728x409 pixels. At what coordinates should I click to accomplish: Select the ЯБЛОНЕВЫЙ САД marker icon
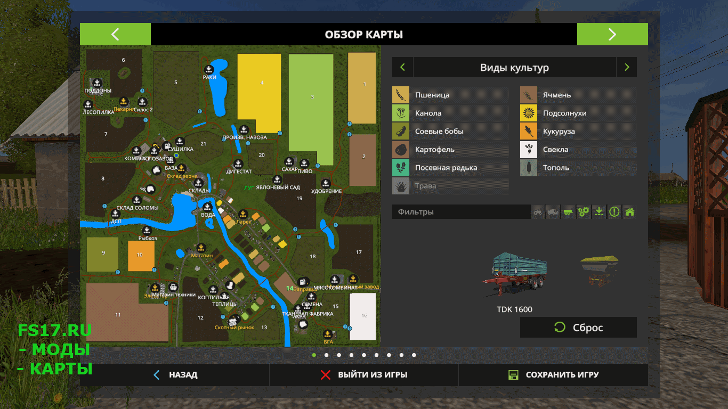pos(277,180)
